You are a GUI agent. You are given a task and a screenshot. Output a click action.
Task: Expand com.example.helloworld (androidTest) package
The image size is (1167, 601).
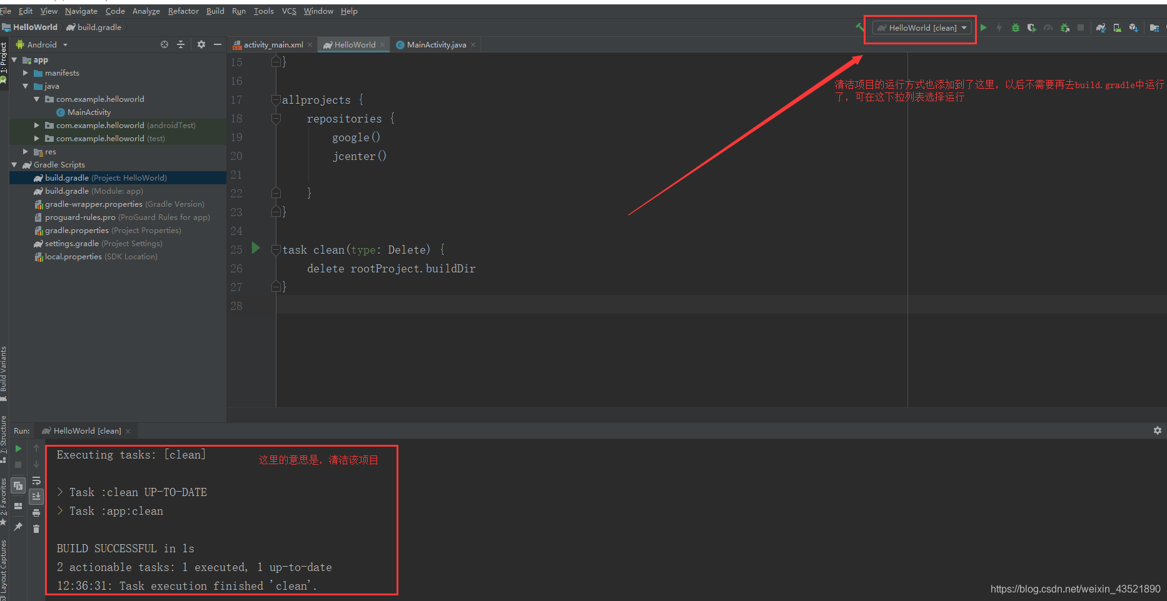point(37,126)
